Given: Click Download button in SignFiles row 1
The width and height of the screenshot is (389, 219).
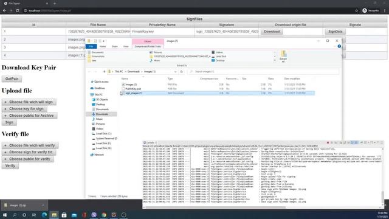Looking at the screenshot, I should 272,32.
